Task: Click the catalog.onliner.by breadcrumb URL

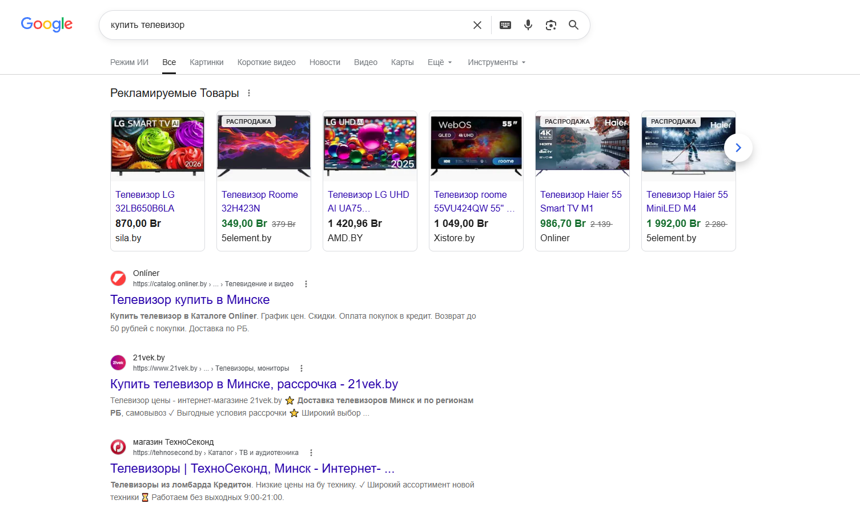Action: (x=213, y=284)
